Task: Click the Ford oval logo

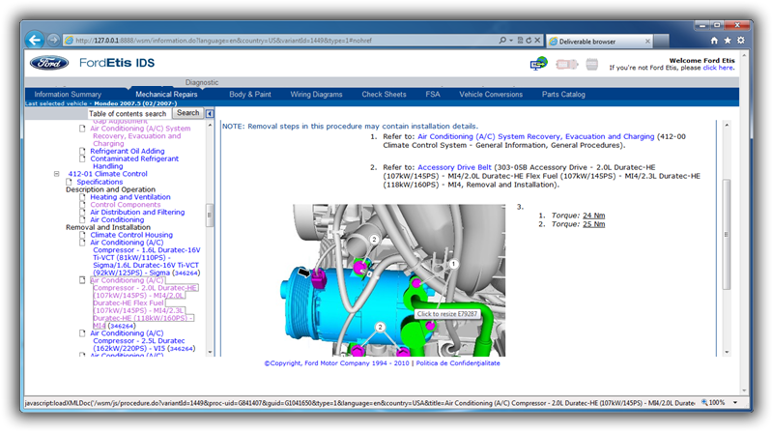Action: (x=49, y=64)
